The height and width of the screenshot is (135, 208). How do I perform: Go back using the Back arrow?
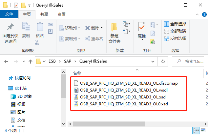[x=6, y=62]
